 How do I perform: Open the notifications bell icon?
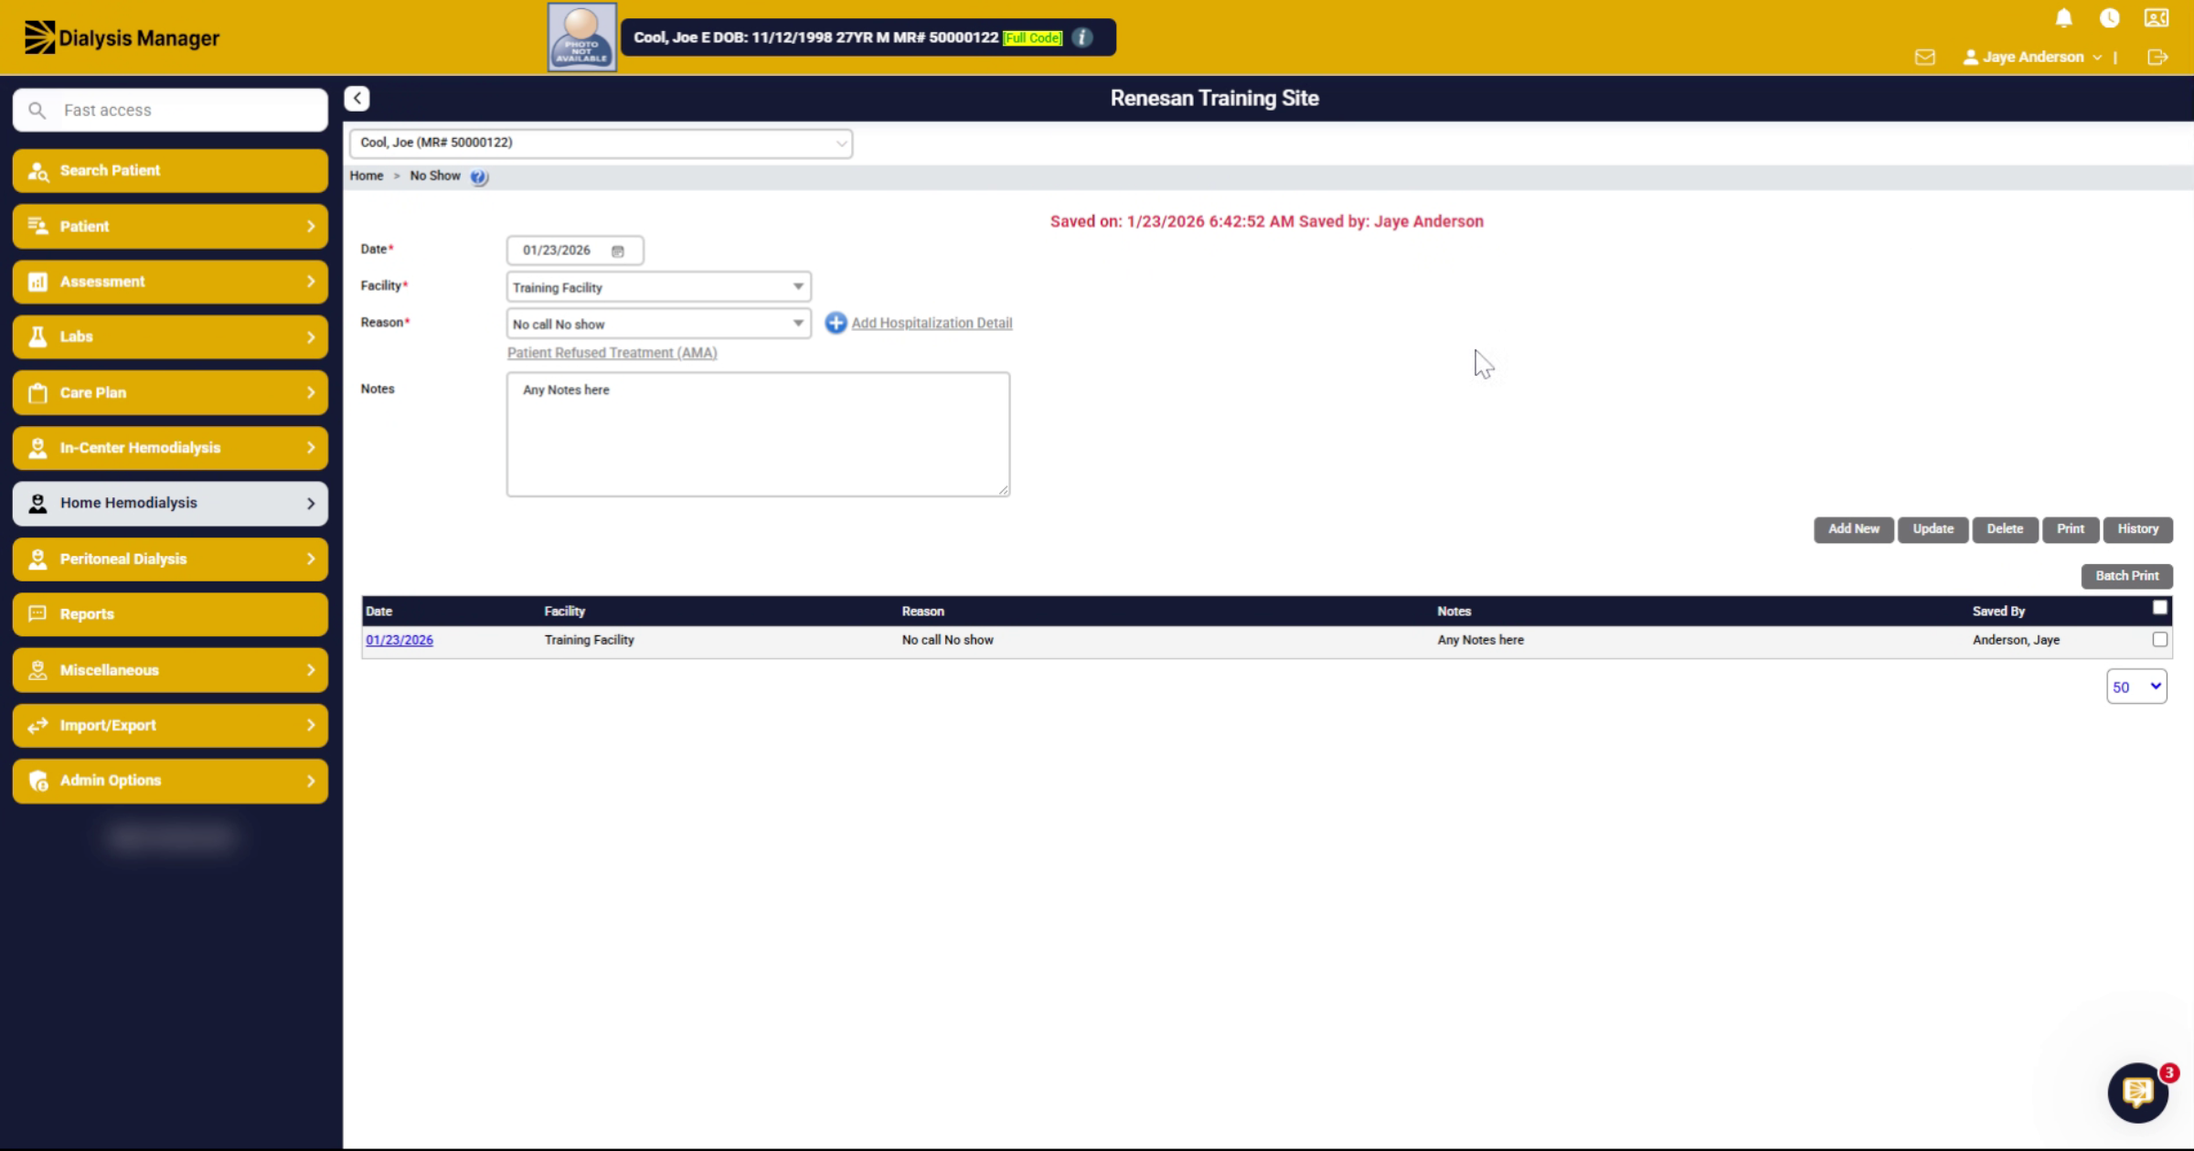click(x=2063, y=18)
